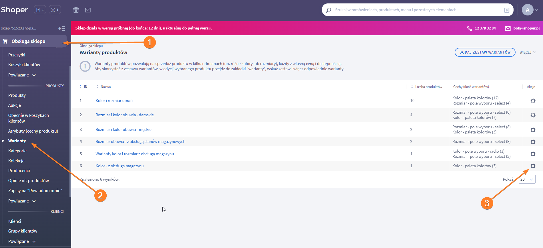Click the keyboard shortcut F icon in search
This screenshot has height=248, width=543.
(507, 10)
